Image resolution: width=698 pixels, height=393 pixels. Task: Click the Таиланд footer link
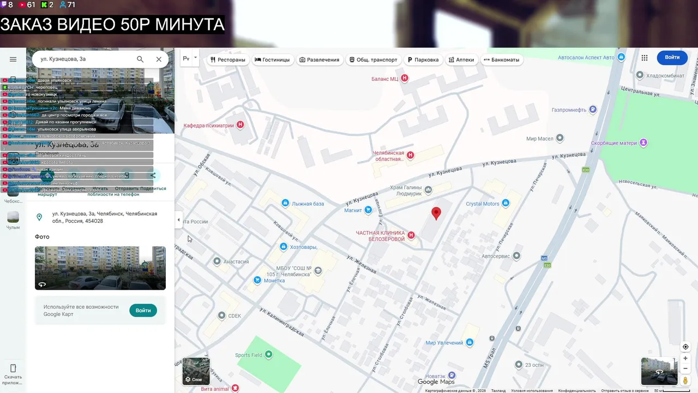[498, 391]
